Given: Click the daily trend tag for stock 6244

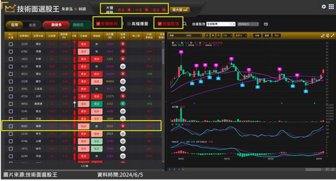Looking at the screenshot, I should [84, 156].
